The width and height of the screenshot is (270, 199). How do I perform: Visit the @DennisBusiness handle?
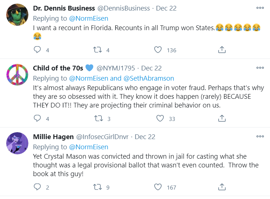(x=123, y=8)
